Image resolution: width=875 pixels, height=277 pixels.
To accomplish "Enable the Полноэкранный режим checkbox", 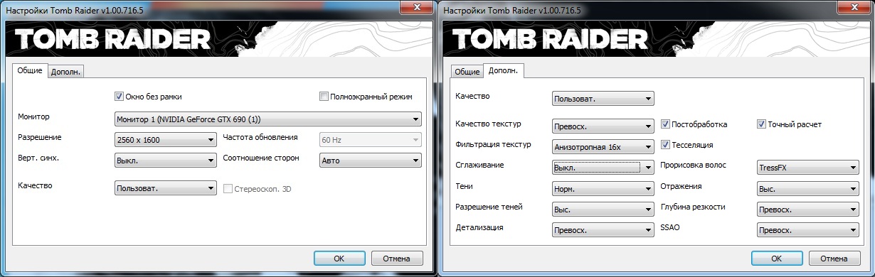I will click(324, 97).
